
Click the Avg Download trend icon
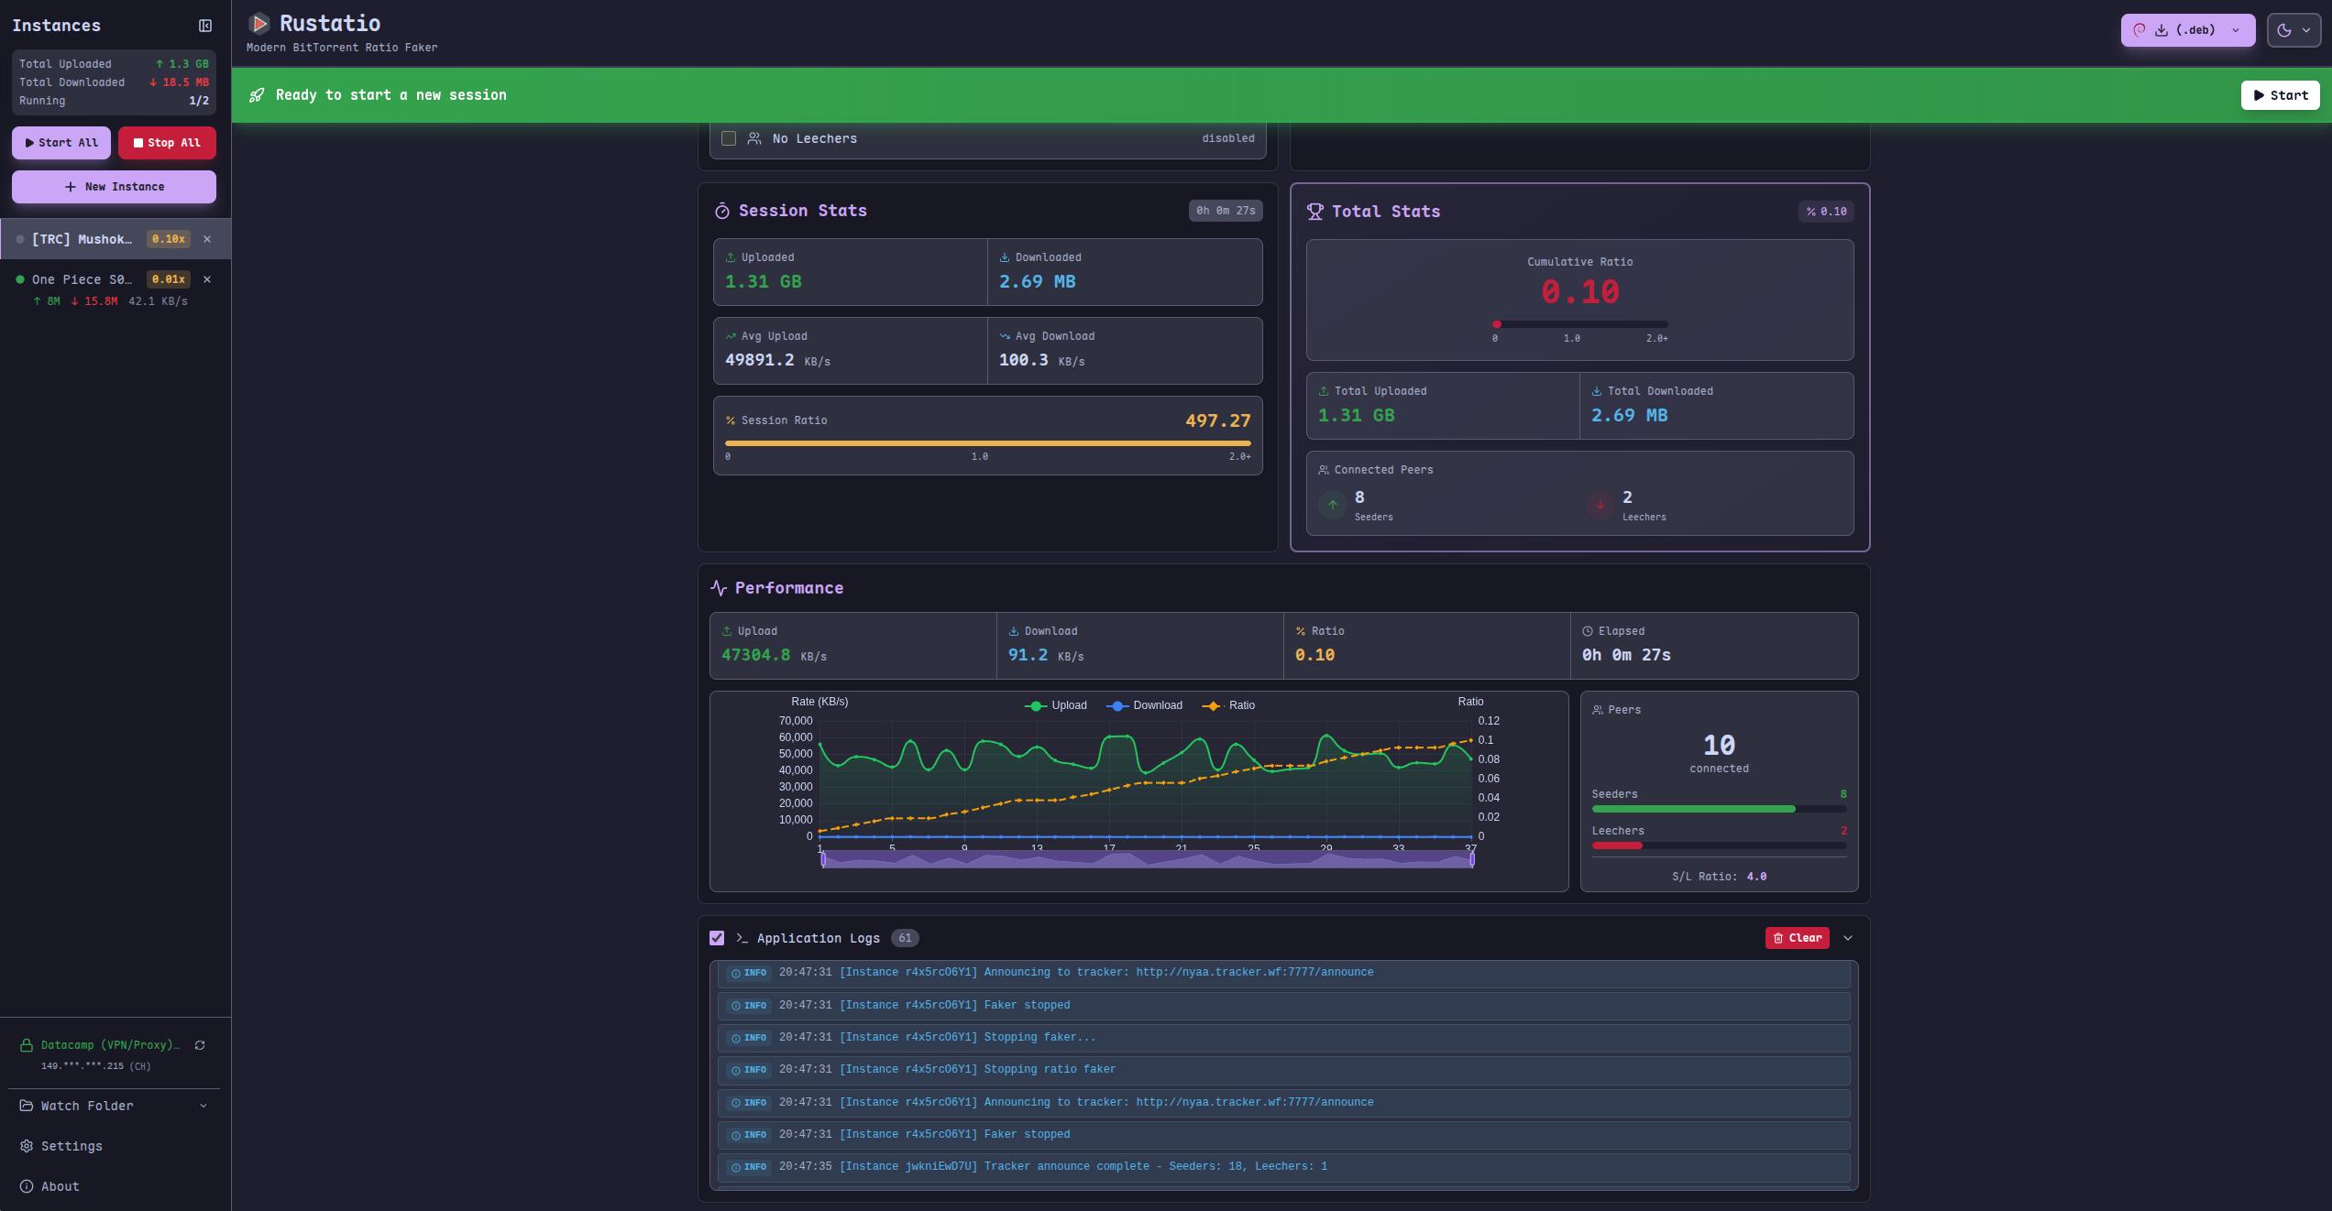[x=1005, y=336]
